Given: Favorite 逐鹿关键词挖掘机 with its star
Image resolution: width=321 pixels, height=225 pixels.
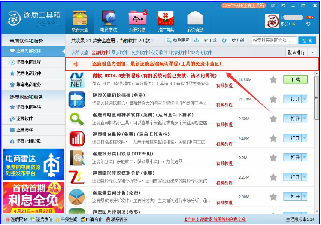Looking at the screenshot, I should pyautogui.click(x=273, y=99).
